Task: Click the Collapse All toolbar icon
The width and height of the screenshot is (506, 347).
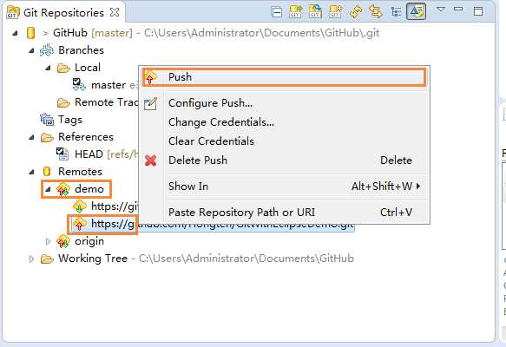Action: click(277, 12)
